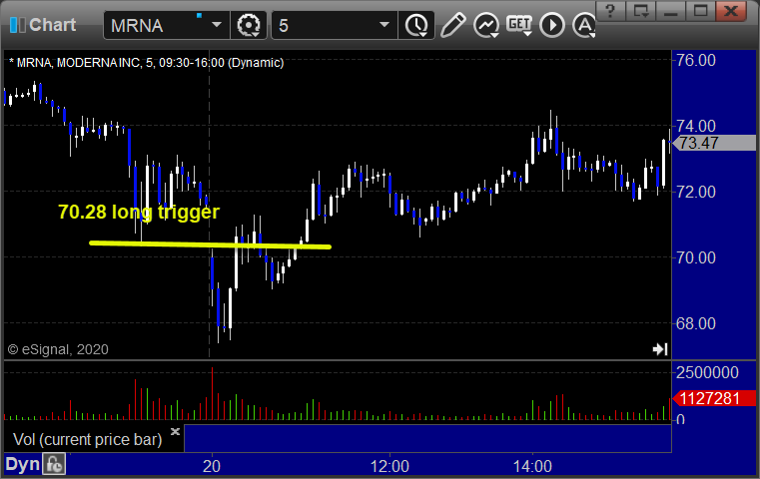The image size is (760, 479).
Task: Click the 70.28 long trigger annotation
Action: click(139, 213)
